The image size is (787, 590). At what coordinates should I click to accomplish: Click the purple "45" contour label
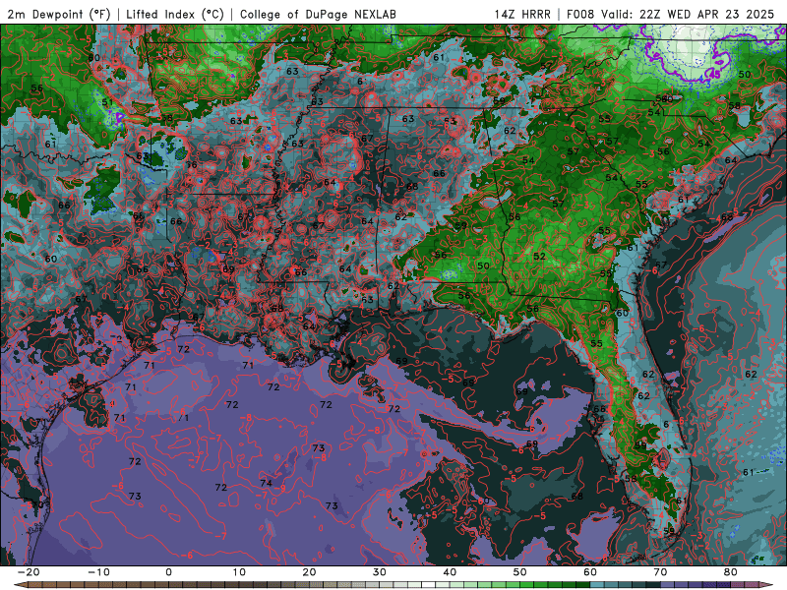pos(715,74)
